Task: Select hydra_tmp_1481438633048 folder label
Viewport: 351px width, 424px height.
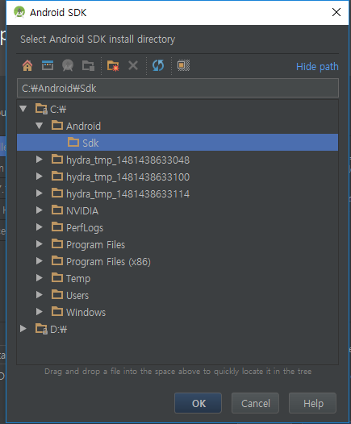Action: tap(127, 160)
